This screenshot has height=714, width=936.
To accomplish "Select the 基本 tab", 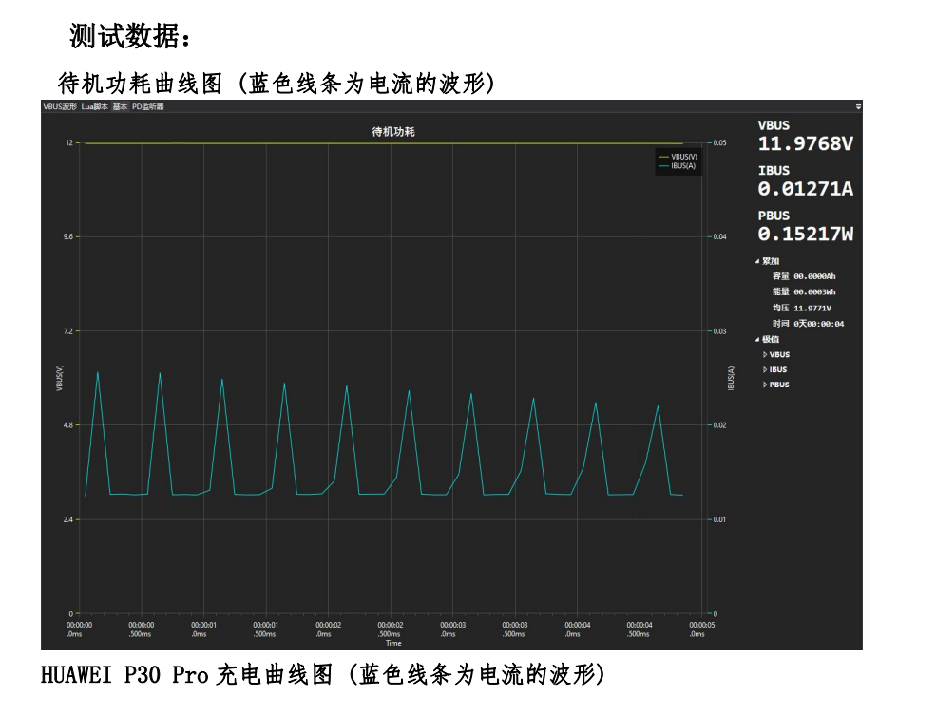I will point(120,107).
